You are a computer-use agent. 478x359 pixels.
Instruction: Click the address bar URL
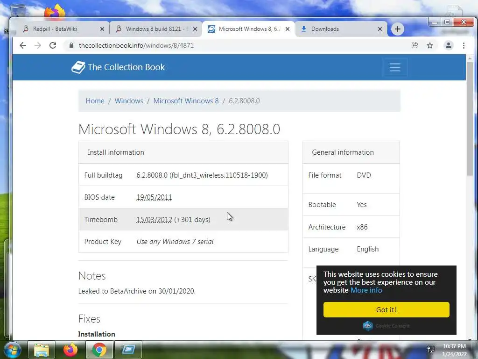(x=136, y=45)
